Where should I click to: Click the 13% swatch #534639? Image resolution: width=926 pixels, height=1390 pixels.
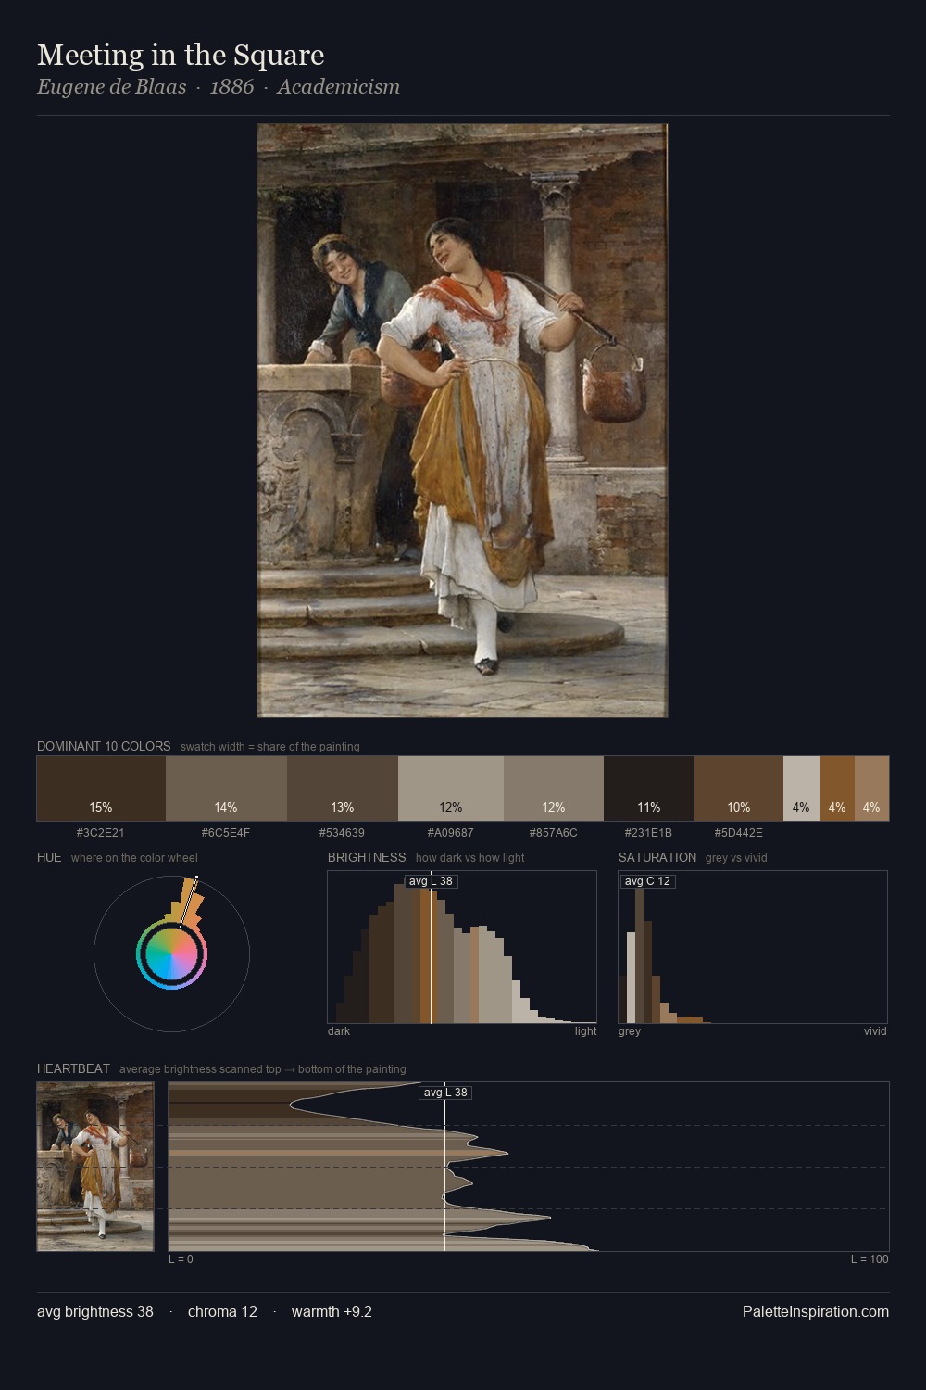coord(343,789)
